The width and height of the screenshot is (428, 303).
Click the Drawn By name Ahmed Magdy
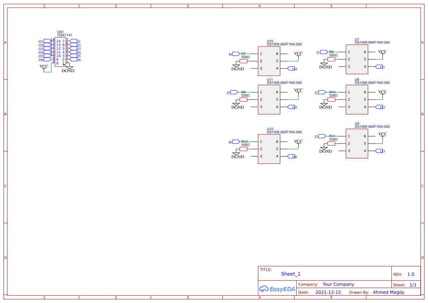click(x=388, y=292)
